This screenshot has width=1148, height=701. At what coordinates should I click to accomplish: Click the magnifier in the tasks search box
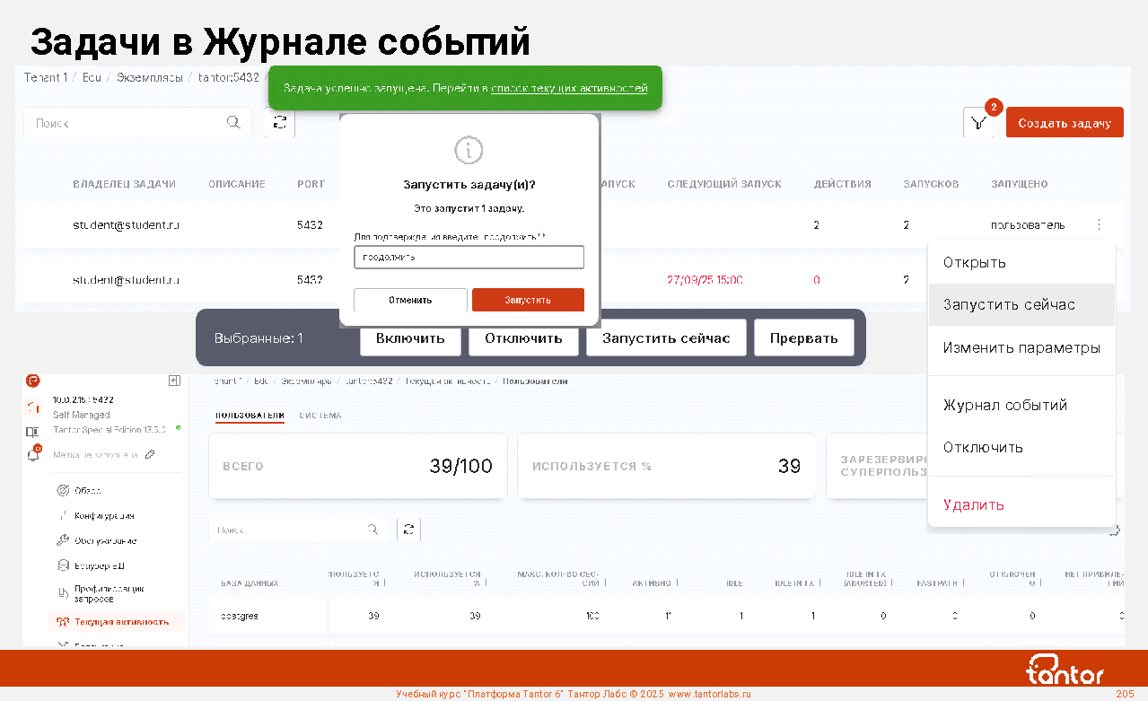coord(233,123)
